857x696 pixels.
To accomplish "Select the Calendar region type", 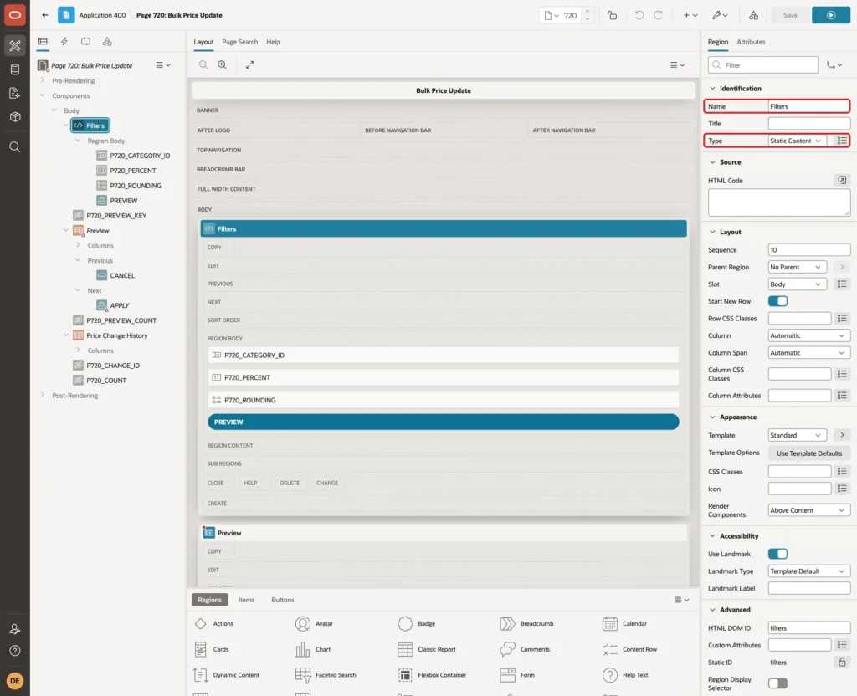I will (624, 623).
